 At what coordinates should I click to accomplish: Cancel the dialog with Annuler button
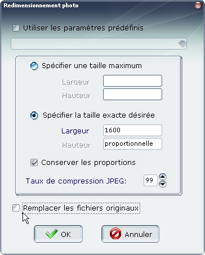pos(130,234)
